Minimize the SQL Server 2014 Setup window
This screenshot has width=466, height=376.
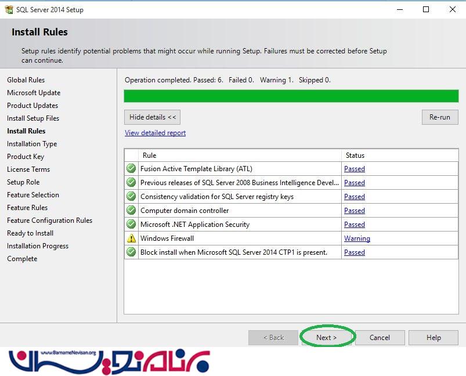(x=400, y=9)
